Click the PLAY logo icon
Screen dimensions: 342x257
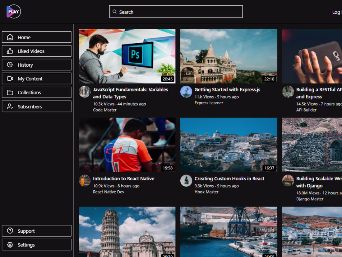13,12
